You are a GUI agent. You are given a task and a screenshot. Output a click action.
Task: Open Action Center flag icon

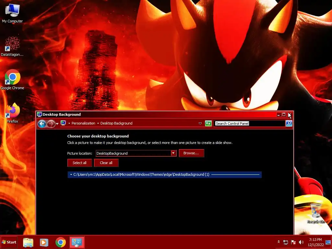[293, 242]
